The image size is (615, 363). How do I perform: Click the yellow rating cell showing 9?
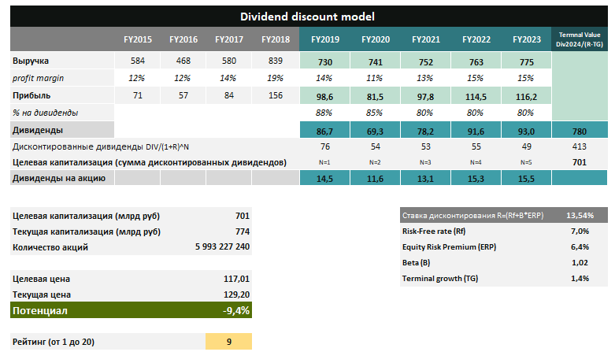tap(228, 342)
